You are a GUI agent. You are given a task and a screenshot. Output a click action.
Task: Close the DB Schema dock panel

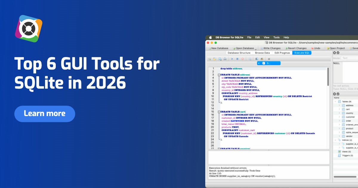[x=335, y=94]
